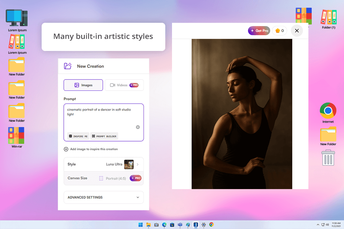
Task: Open the Prompt Builder
Action: (104, 136)
